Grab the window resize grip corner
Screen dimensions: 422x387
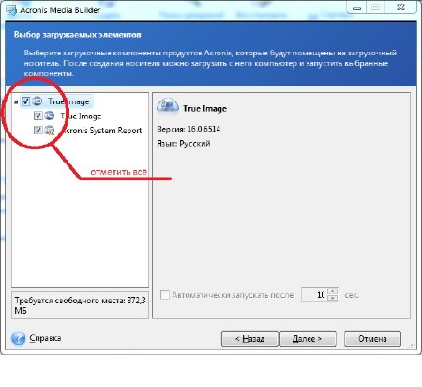point(412,345)
